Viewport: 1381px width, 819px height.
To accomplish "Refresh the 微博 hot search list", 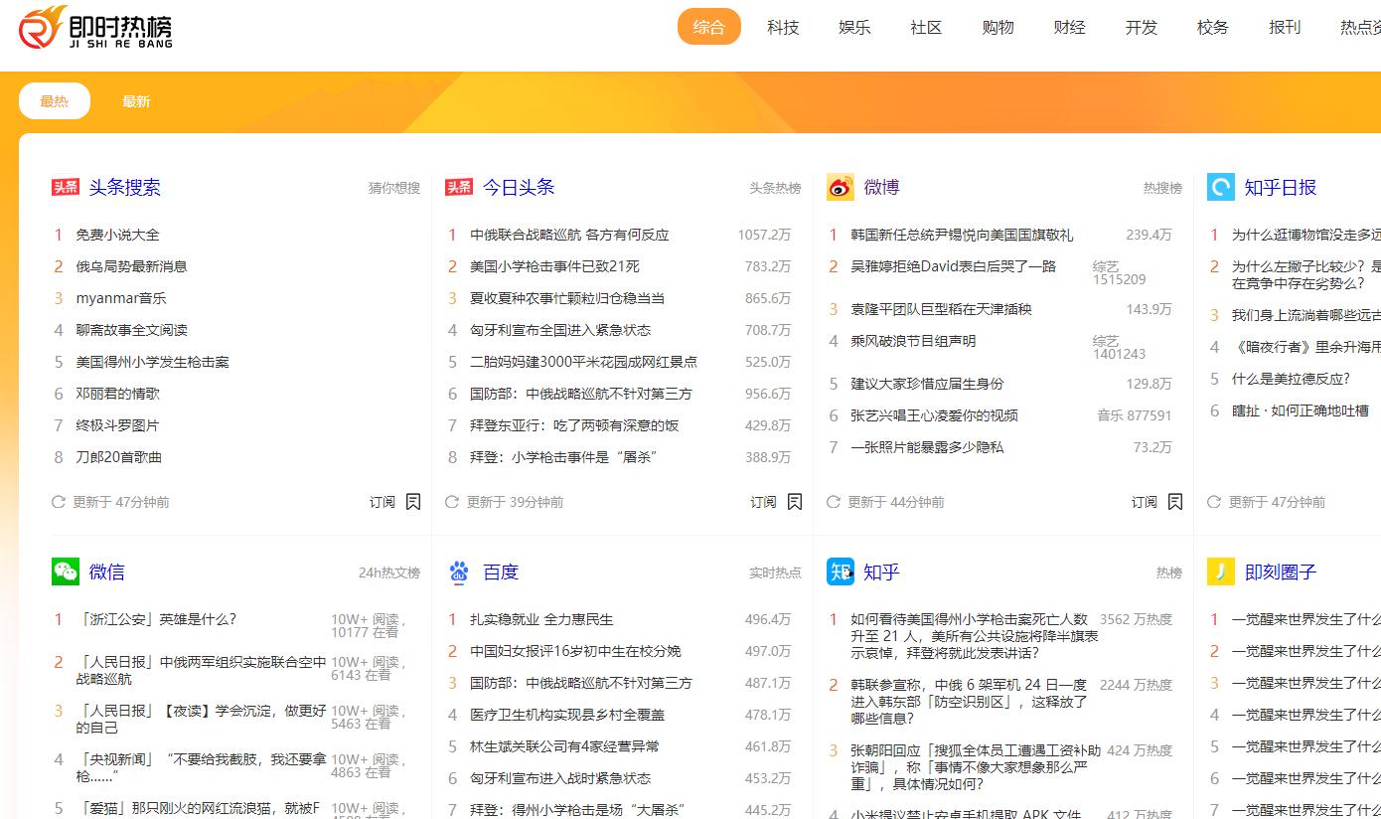I will tap(834, 502).
